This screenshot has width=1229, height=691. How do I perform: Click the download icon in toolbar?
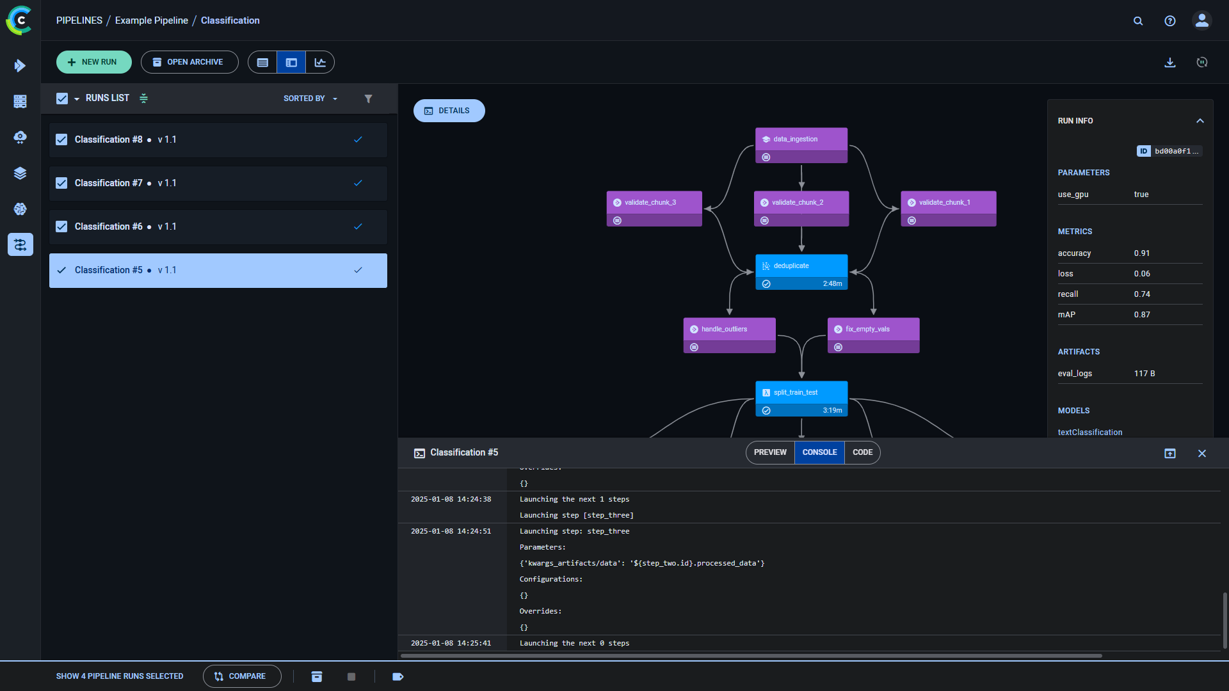point(1169,62)
